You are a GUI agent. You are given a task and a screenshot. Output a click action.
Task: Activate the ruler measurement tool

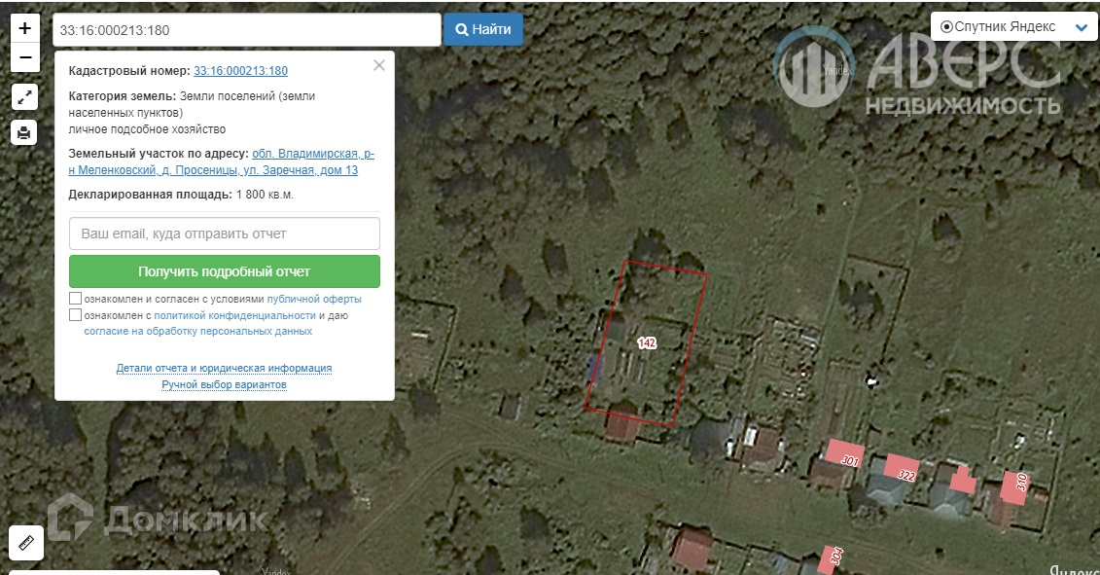click(x=26, y=543)
